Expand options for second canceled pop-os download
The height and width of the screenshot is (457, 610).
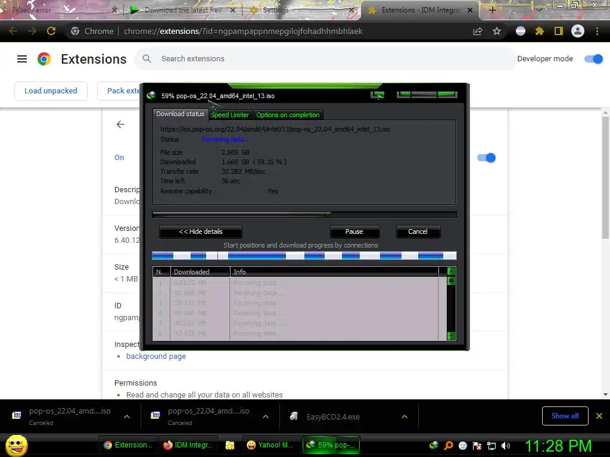pos(266,417)
